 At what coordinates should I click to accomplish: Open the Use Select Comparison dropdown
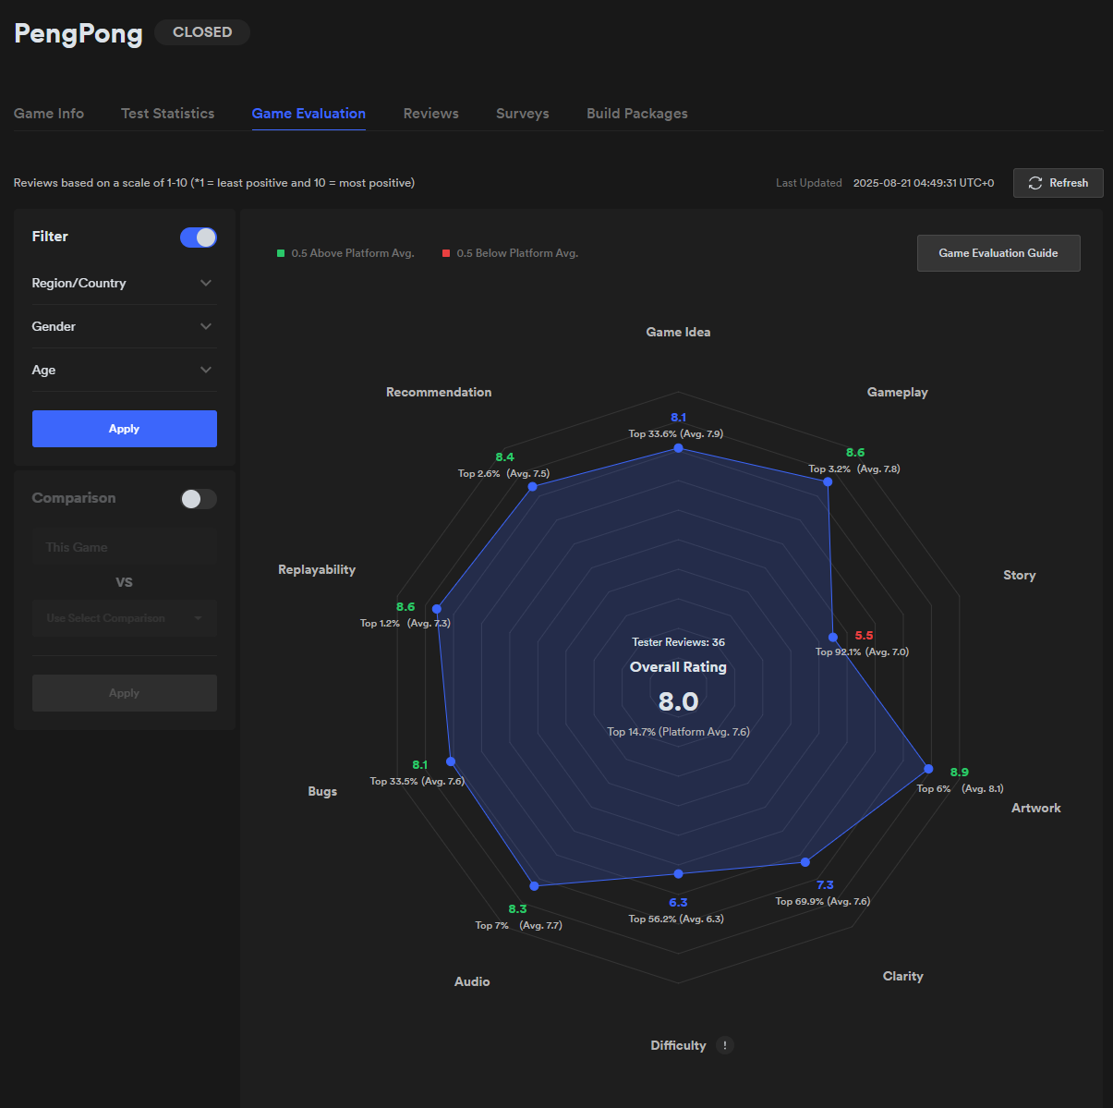(124, 618)
